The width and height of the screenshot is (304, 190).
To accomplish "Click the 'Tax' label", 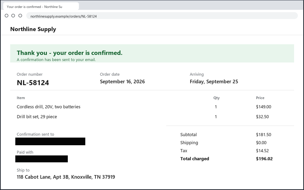I will point(184,151).
